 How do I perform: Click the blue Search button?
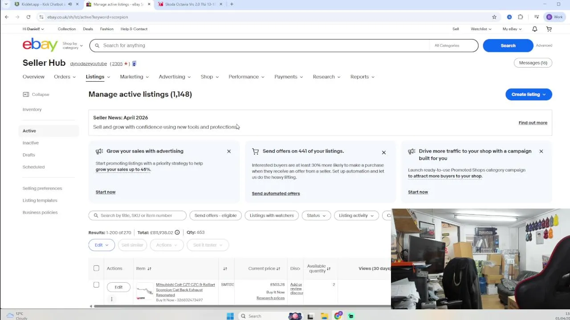pyautogui.click(x=508, y=45)
